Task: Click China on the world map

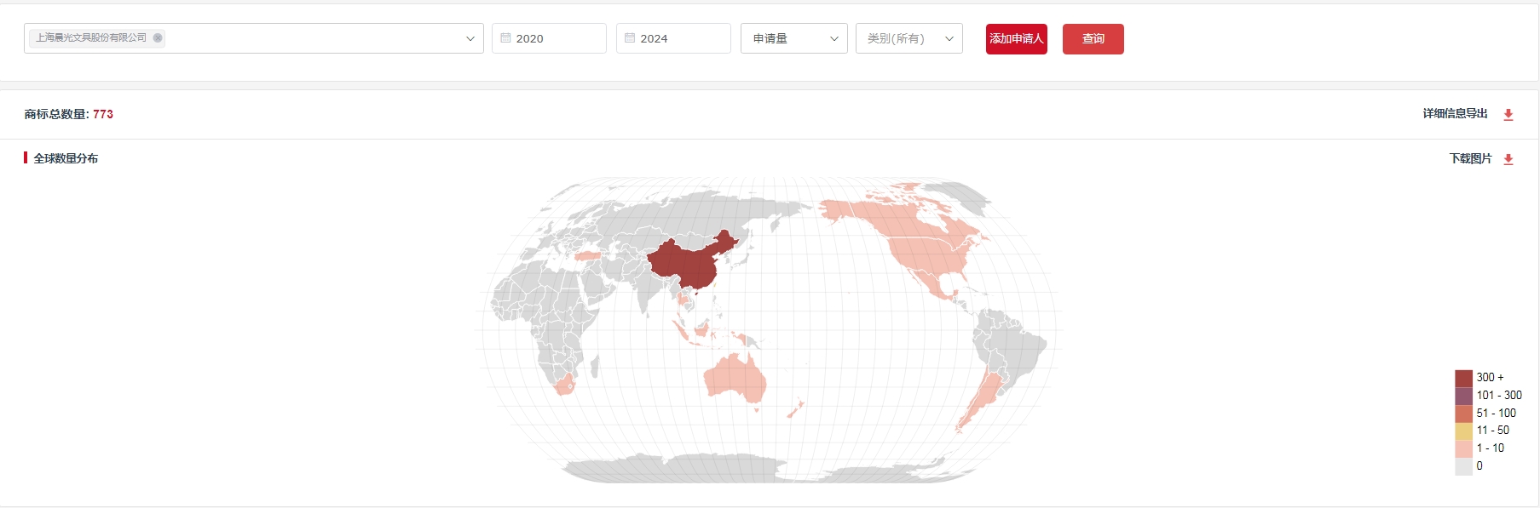Action: click(x=690, y=262)
